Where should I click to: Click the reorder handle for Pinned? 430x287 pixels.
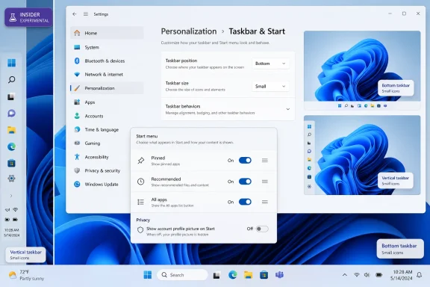pyautogui.click(x=264, y=161)
